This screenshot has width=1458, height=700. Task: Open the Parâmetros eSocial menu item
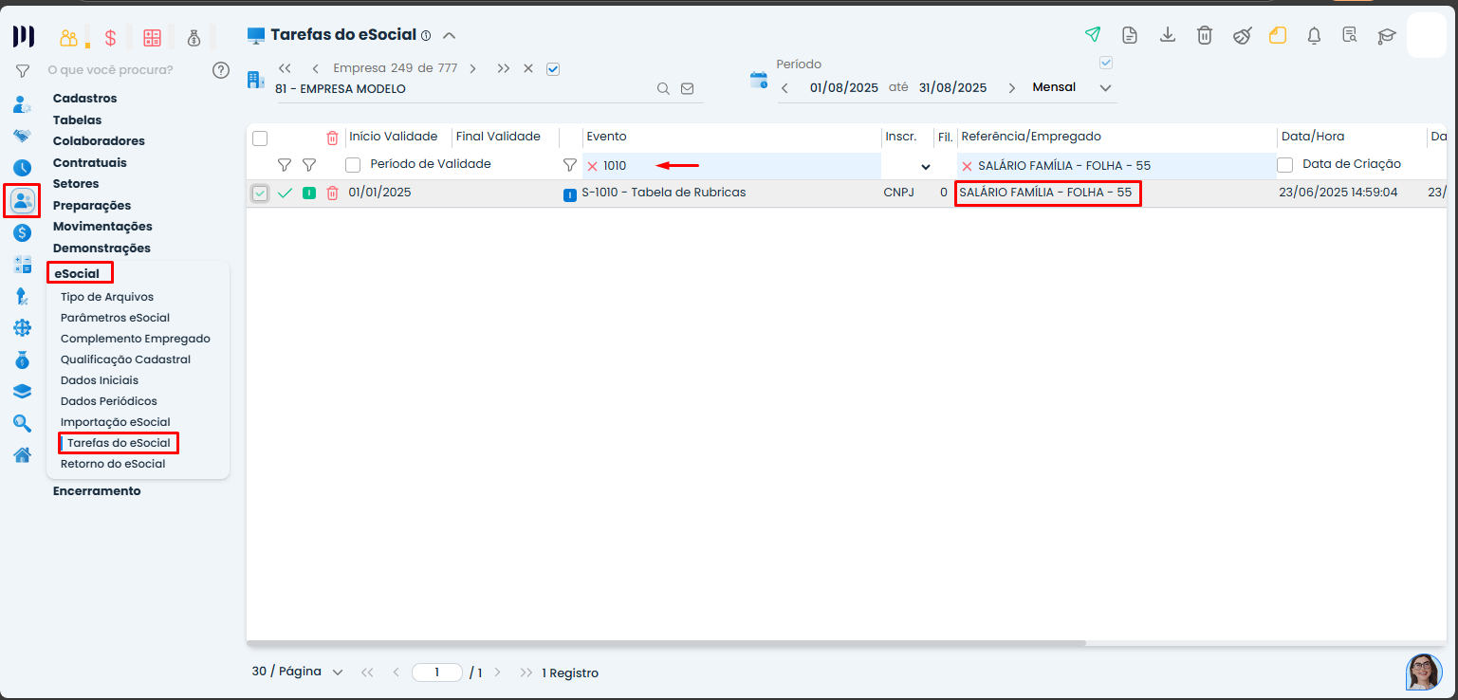coord(115,318)
